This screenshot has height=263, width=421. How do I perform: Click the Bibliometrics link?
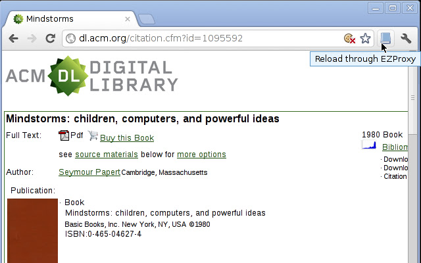[x=395, y=147]
